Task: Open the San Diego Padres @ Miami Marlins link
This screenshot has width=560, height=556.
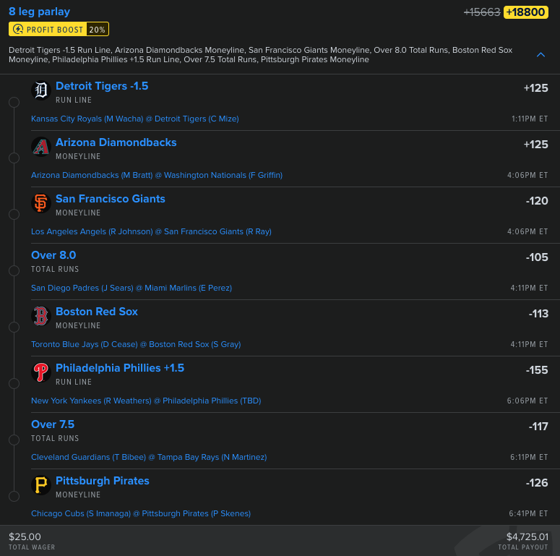Action: [132, 288]
